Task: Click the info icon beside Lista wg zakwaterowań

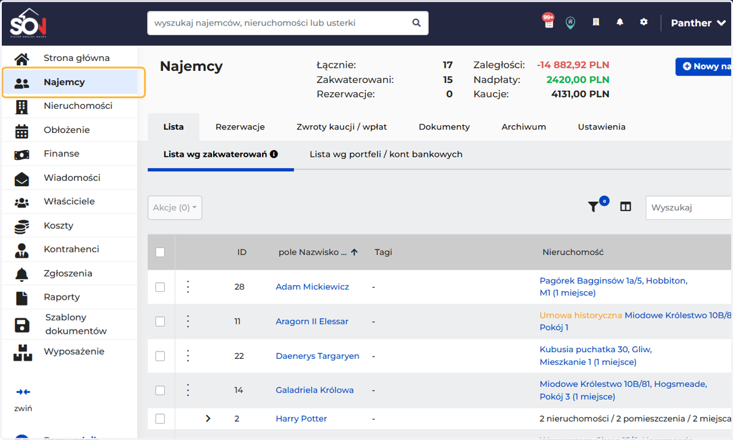Action: click(274, 154)
